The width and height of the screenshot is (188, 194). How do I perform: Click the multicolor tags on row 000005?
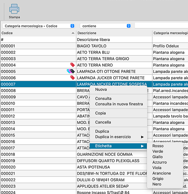pos(71,71)
